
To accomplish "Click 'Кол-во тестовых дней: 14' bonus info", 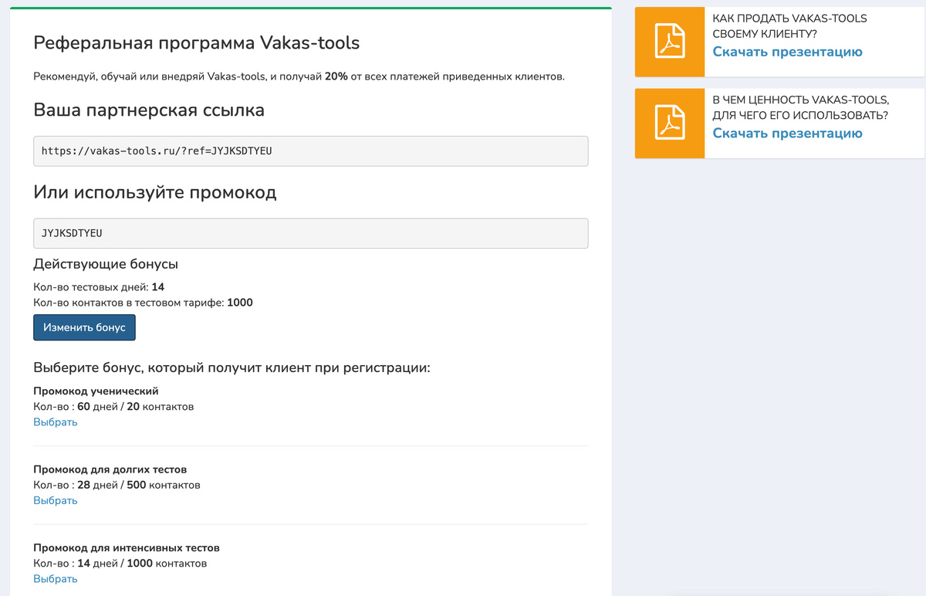I will click(100, 286).
